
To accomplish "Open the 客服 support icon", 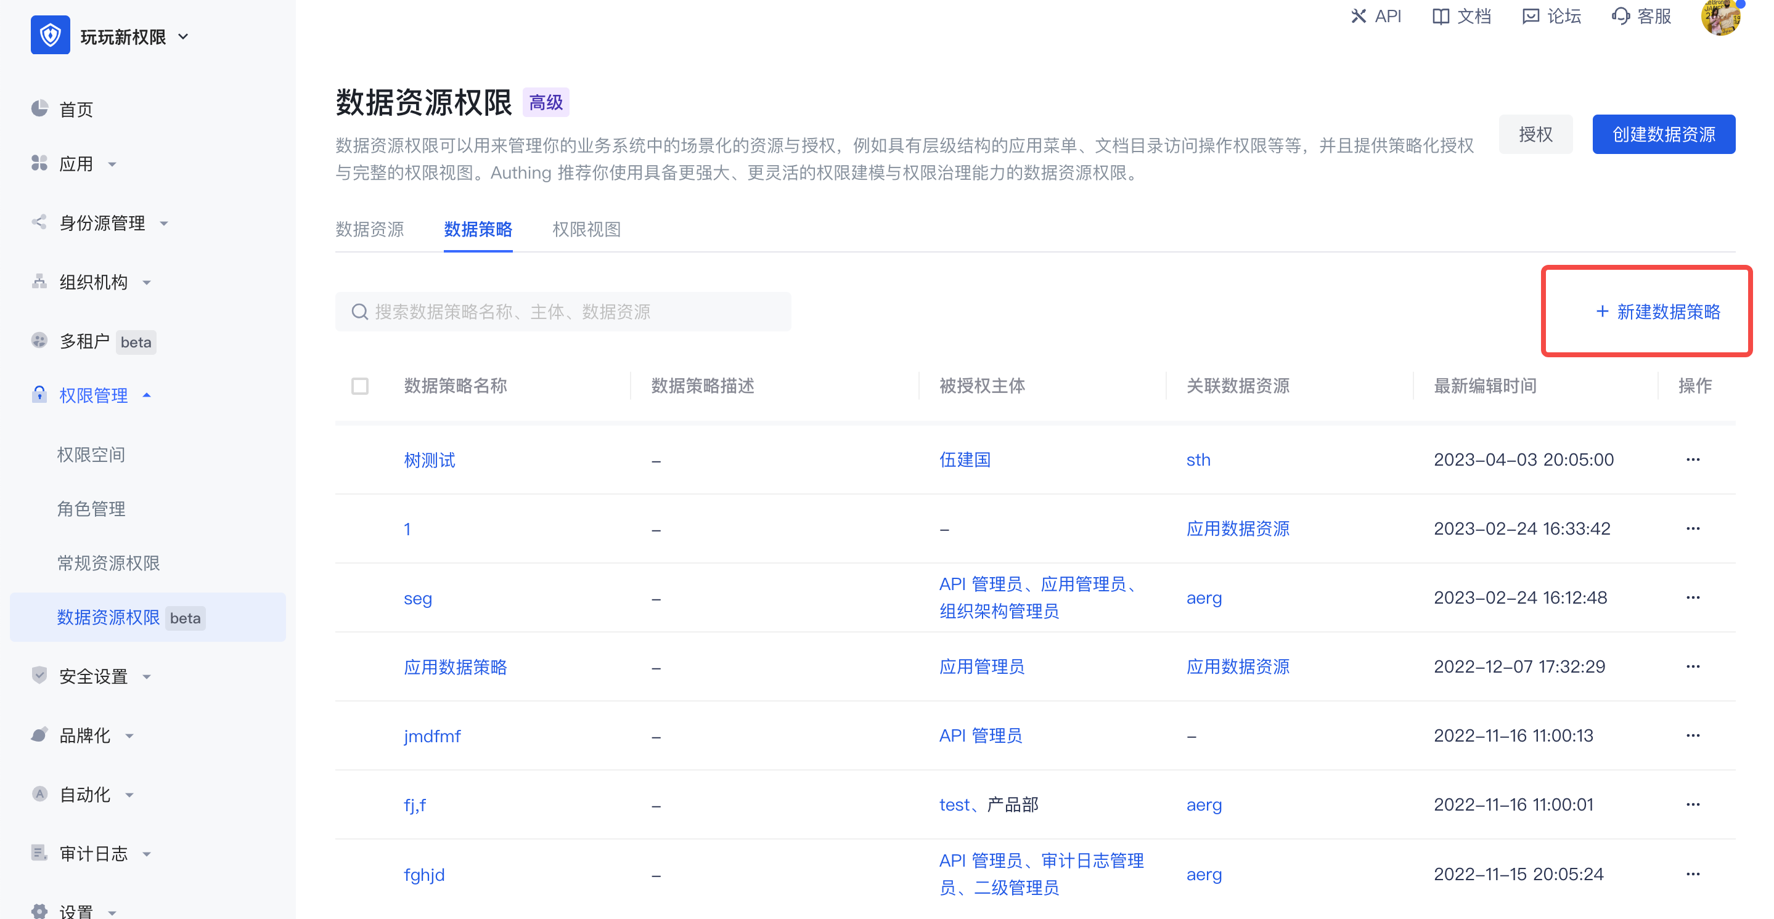I will click(1621, 16).
